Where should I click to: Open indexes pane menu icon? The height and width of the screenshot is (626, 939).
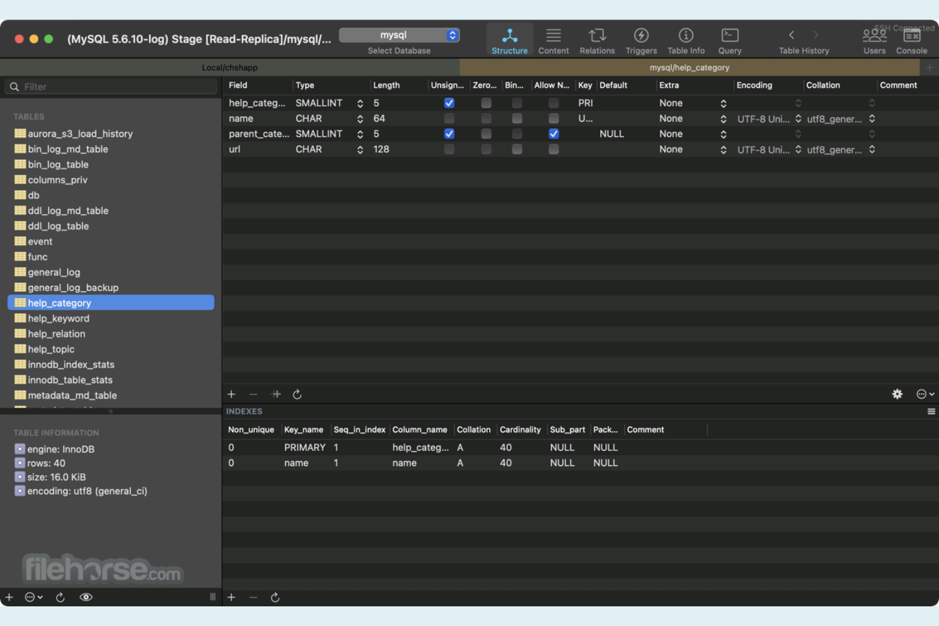pos(931,412)
